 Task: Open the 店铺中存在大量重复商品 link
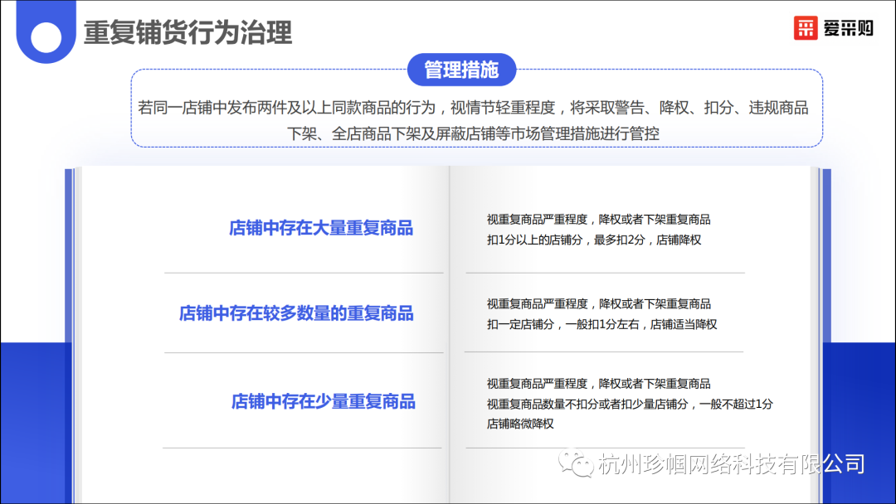point(323,228)
